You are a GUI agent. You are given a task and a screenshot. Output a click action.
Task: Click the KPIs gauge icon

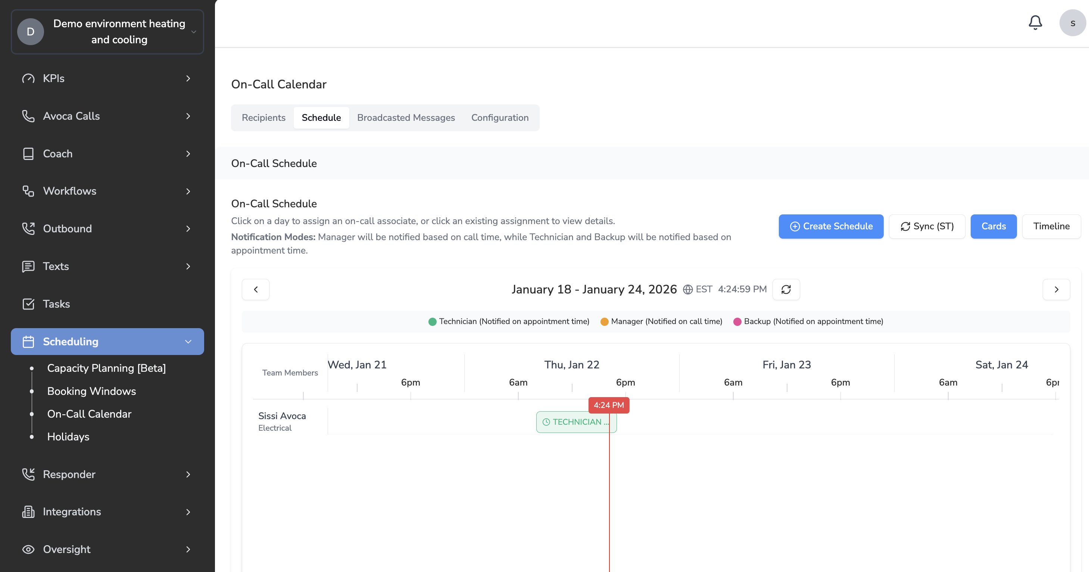click(x=28, y=79)
